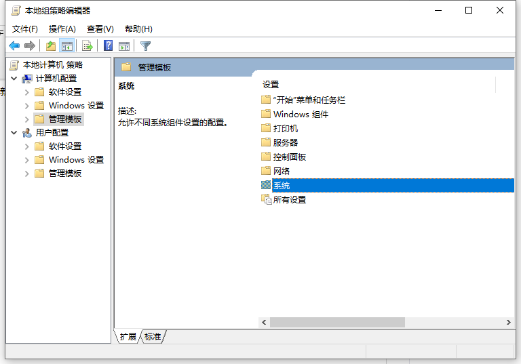Toggle the show/hide action pane icon
This screenshot has height=364, width=521.
point(124,46)
